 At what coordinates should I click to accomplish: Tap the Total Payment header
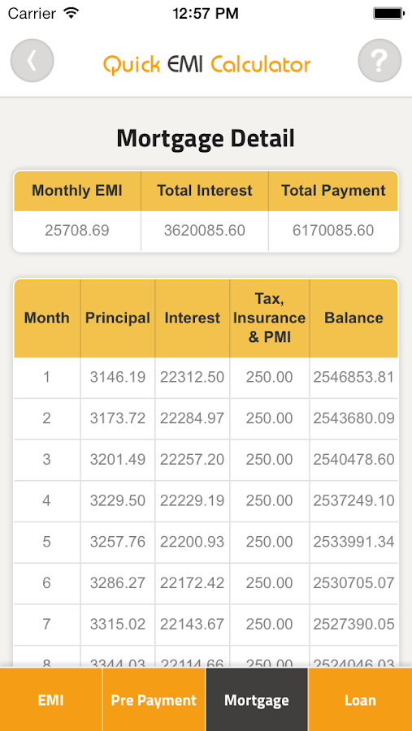(x=333, y=191)
